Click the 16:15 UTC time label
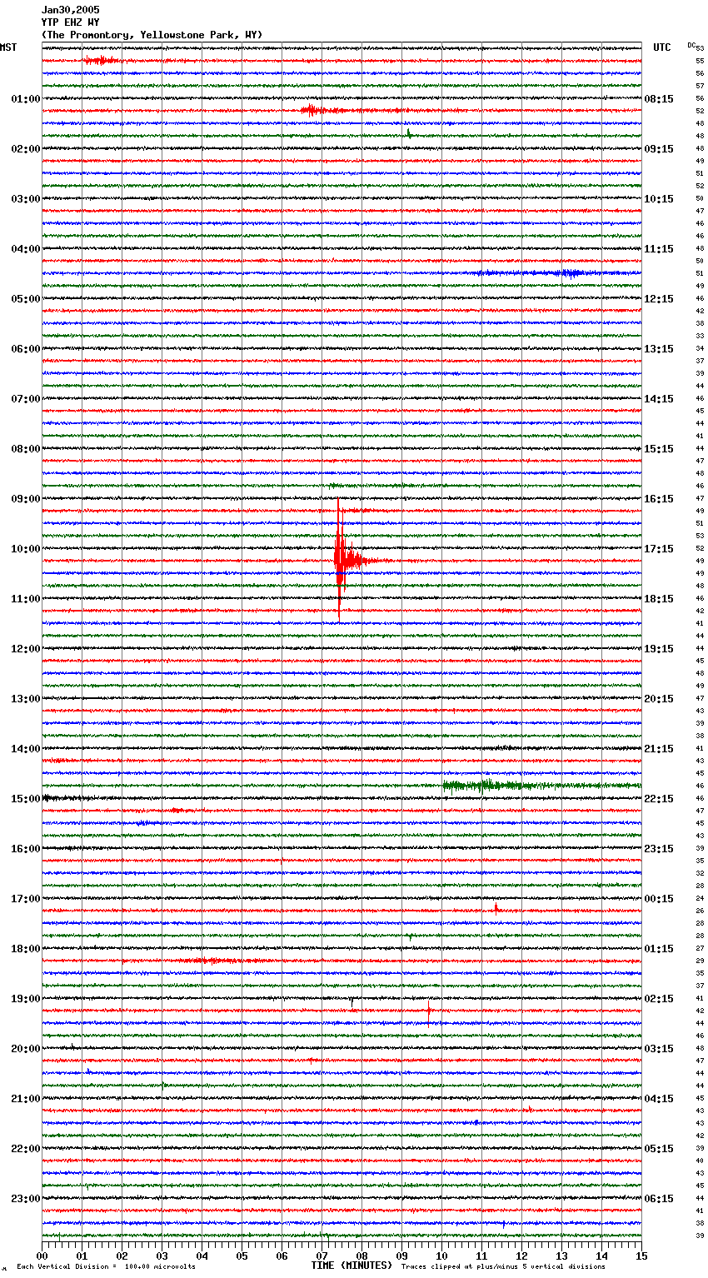Screen dimensions: 708x1278 click(659, 499)
